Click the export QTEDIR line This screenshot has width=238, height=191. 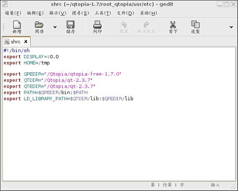coord(50,86)
